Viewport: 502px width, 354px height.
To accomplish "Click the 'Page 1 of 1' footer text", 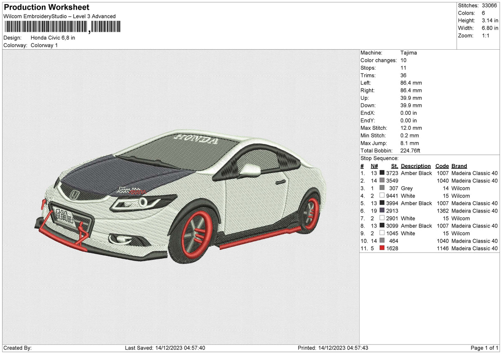I will [x=485, y=348].
